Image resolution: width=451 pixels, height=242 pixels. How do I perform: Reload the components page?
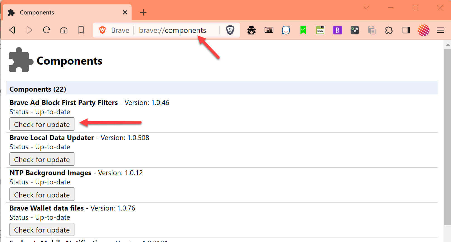[47, 30]
